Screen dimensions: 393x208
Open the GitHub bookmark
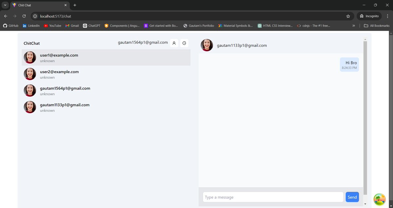pos(10,25)
